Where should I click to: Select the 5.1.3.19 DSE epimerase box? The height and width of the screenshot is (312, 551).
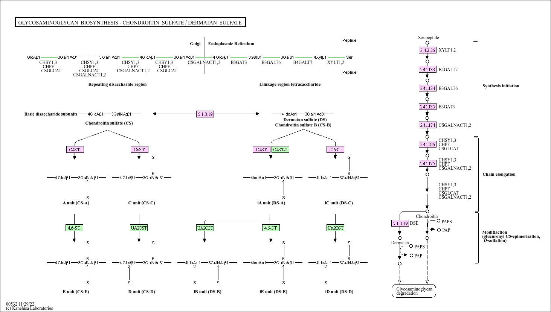point(399,223)
